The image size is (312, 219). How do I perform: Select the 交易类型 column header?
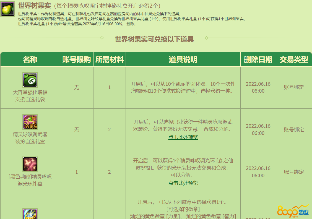pos(294,59)
